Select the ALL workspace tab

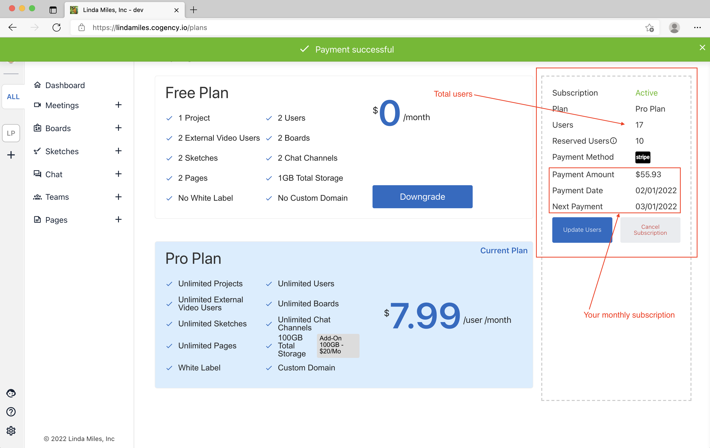13,97
